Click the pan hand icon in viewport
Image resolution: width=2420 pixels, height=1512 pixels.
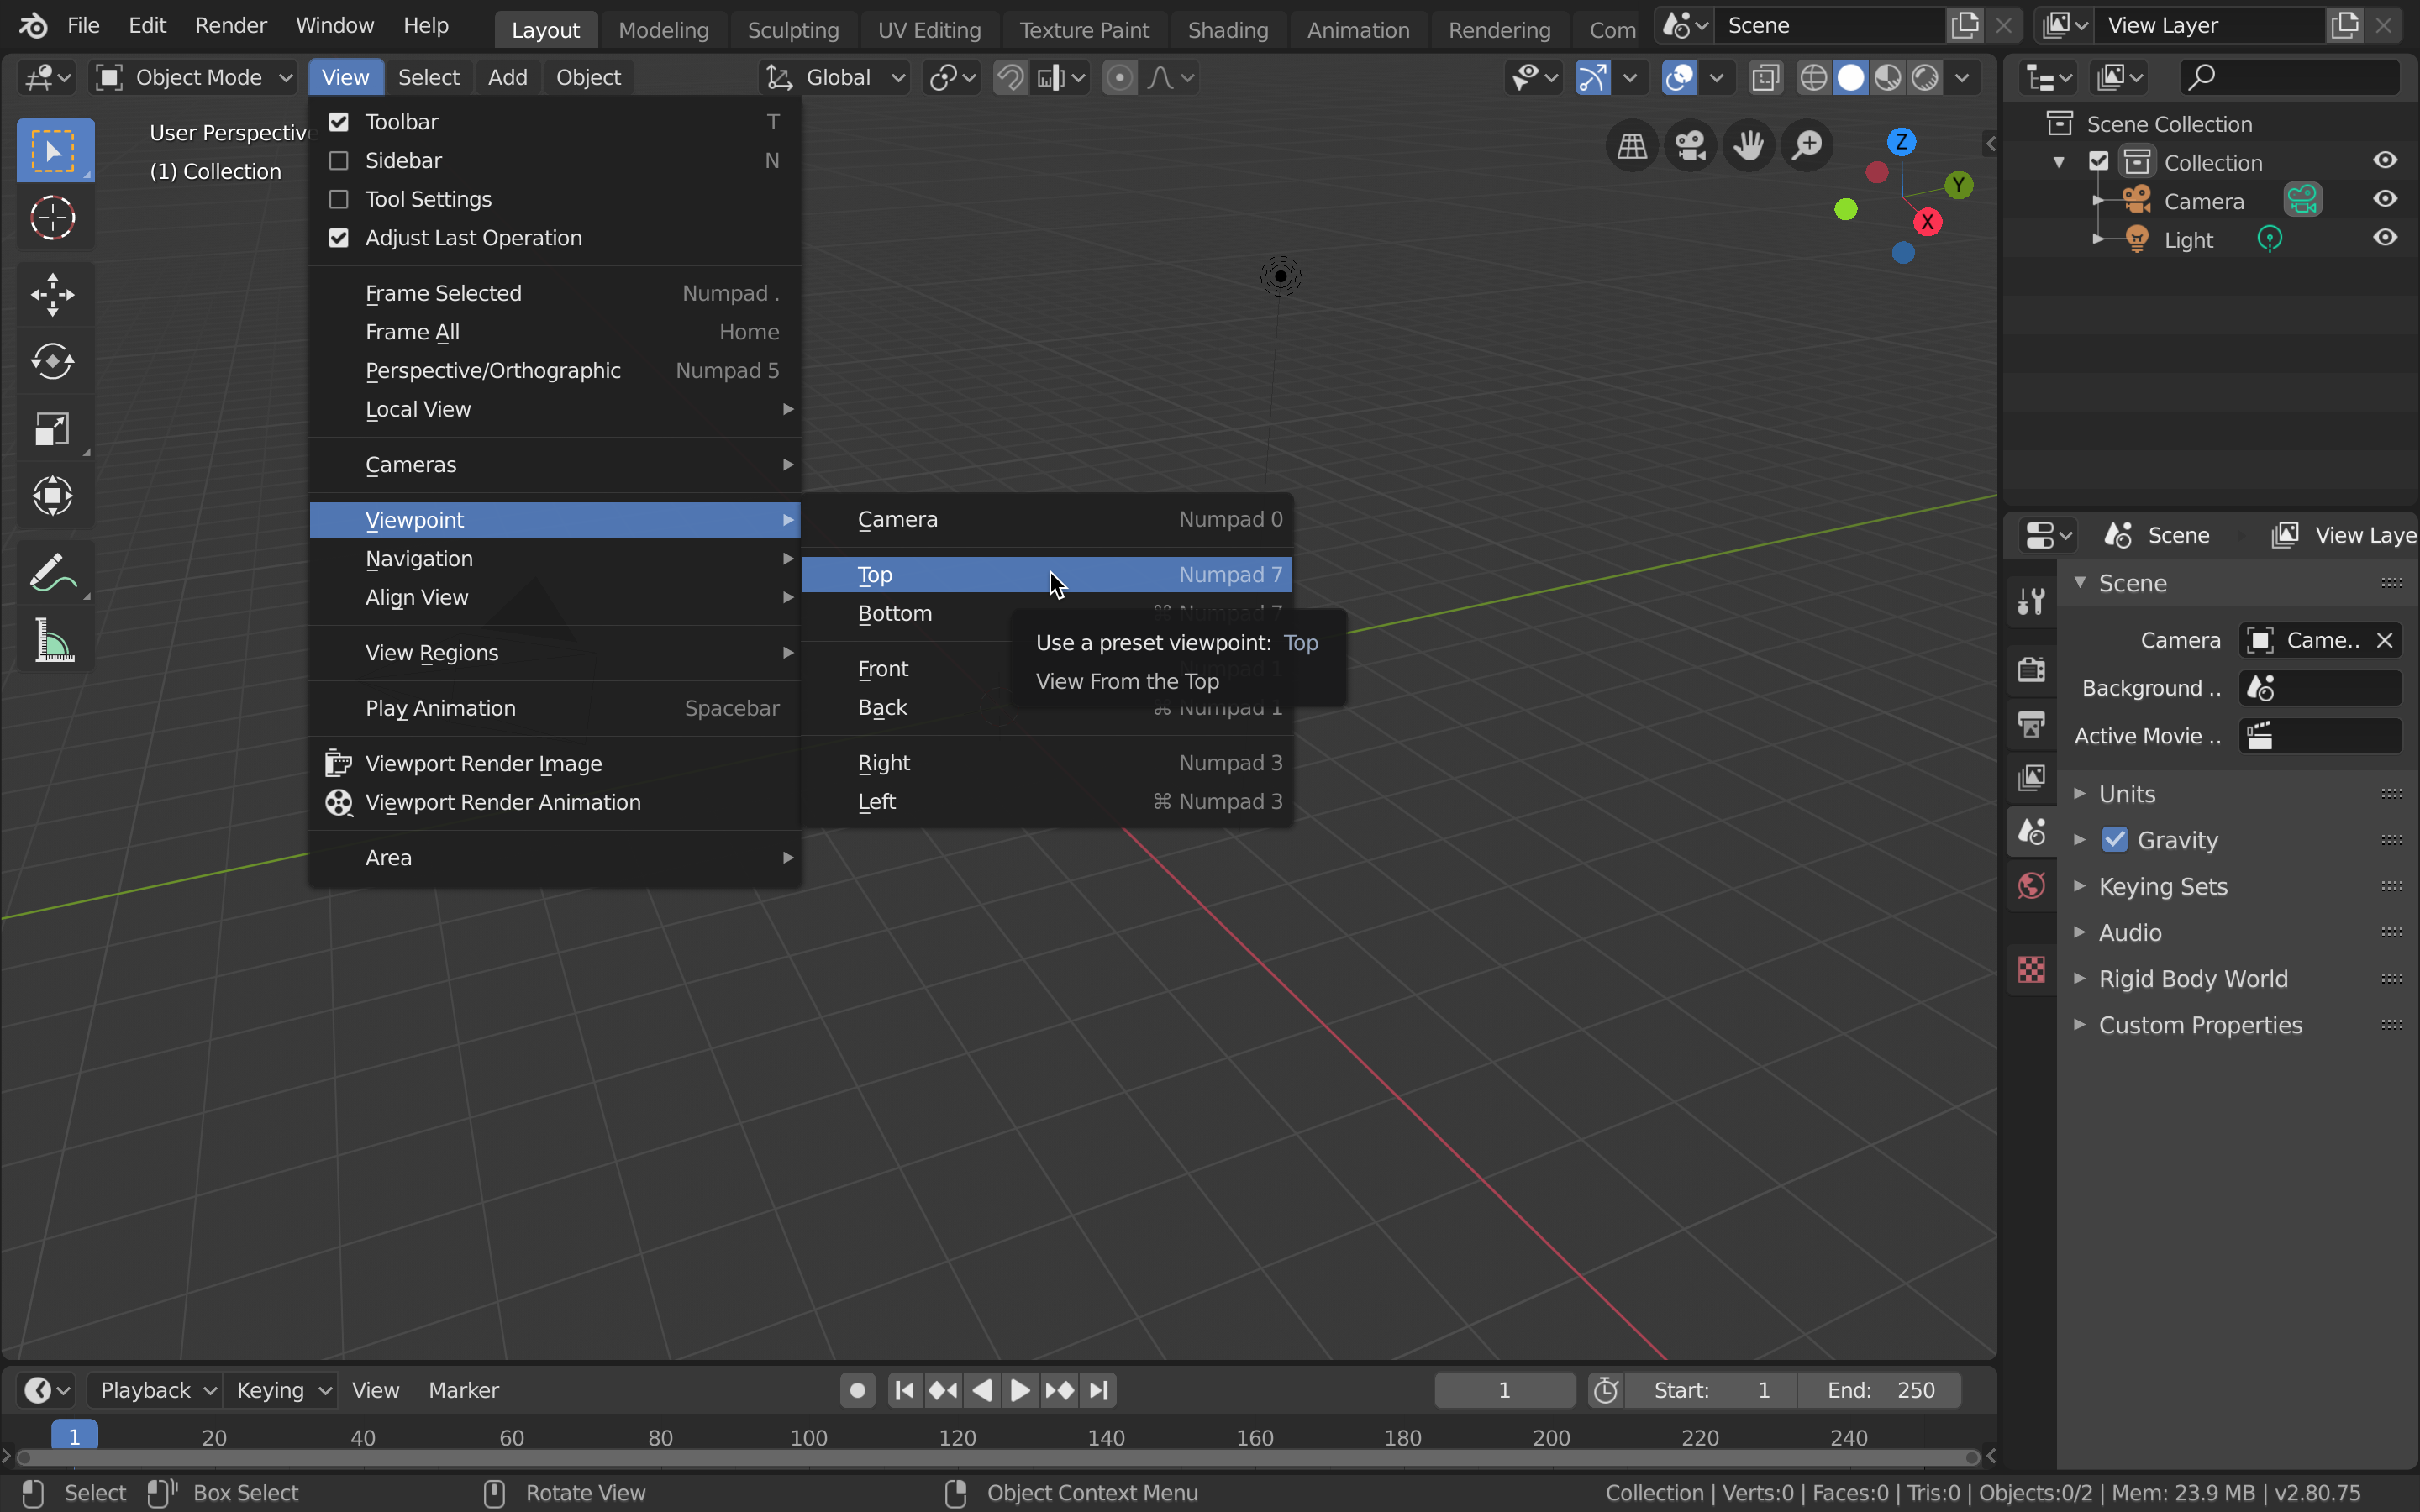[1749, 146]
